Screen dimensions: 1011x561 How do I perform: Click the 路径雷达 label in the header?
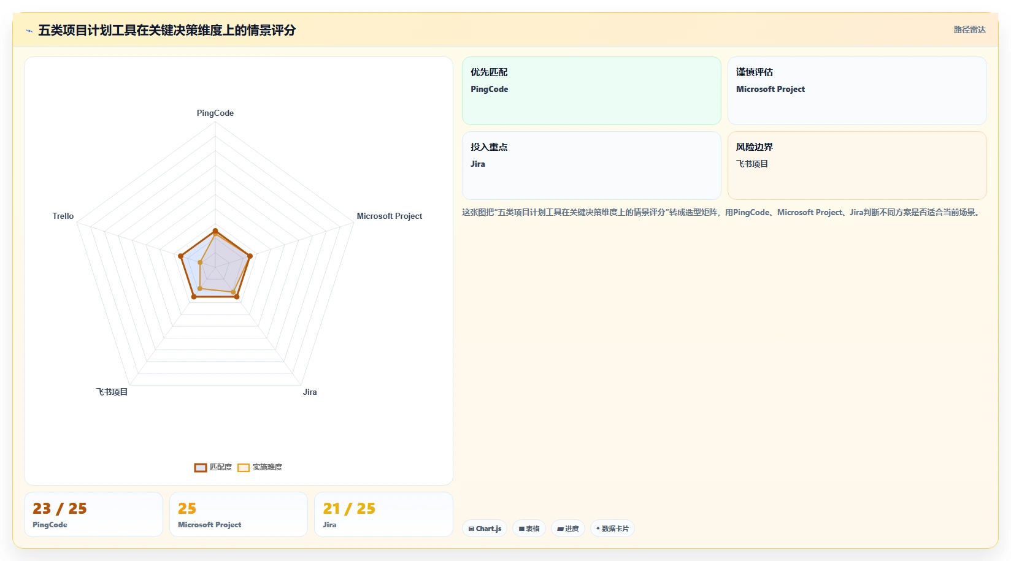point(969,29)
